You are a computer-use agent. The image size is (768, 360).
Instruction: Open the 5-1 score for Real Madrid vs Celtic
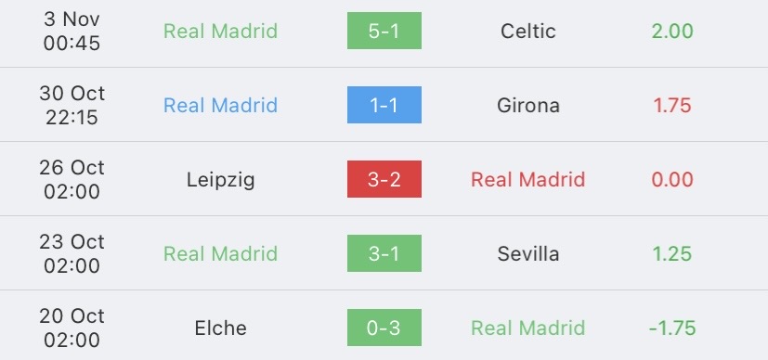[x=384, y=31]
